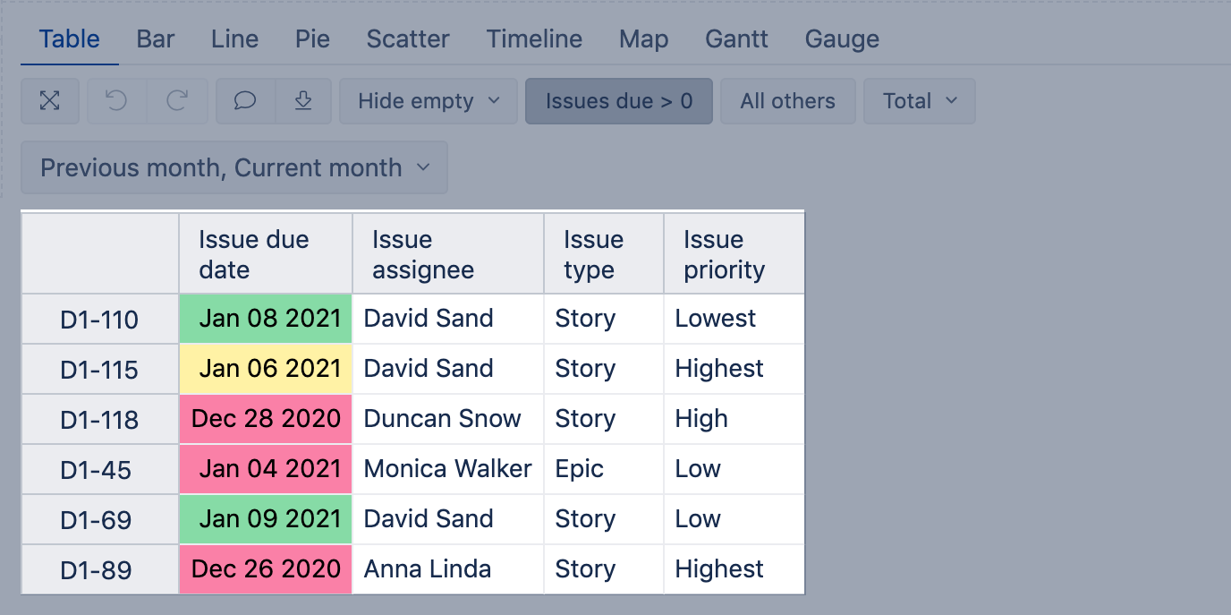Click the yellow Jan 06 2021 cell

click(266, 369)
